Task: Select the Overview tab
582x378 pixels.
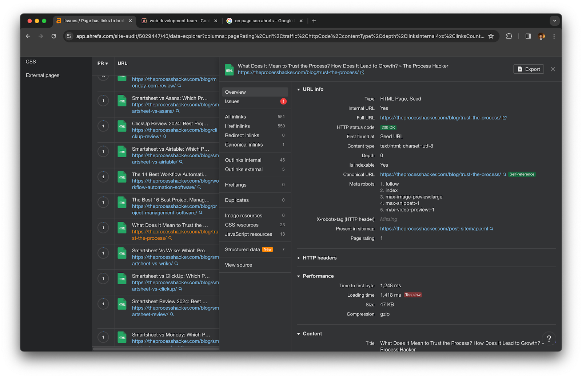Action: 255,92
